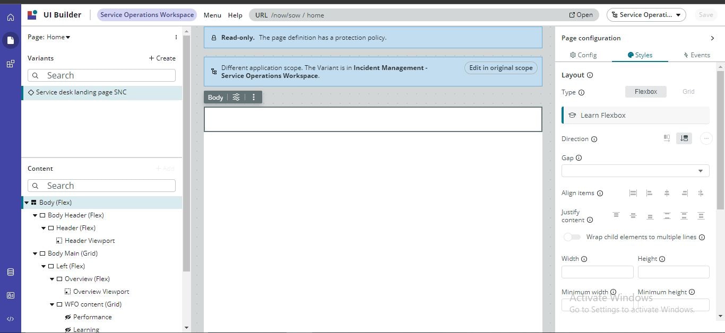Image resolution: width=725 pixels, height=333 pixels.
Task: Show the Width info tooltip icon
Action: coord(584,259)
